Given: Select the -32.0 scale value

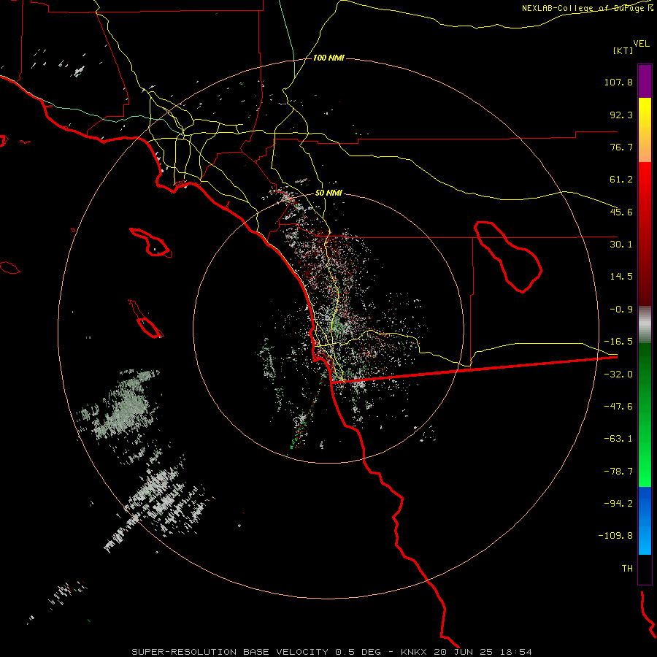Looking at the screenshot, I should coord(618,374).
